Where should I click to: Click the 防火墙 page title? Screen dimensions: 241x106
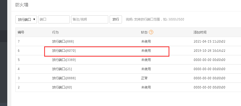[22, 5]
